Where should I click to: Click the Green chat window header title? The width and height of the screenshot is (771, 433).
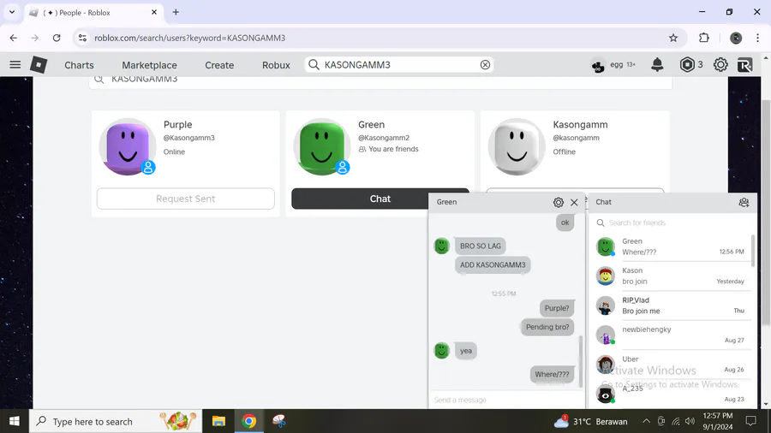[x=446, y=202]
